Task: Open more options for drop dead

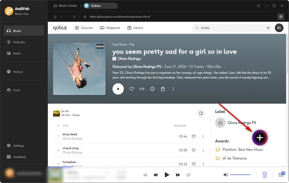Action: coord(203,136)
